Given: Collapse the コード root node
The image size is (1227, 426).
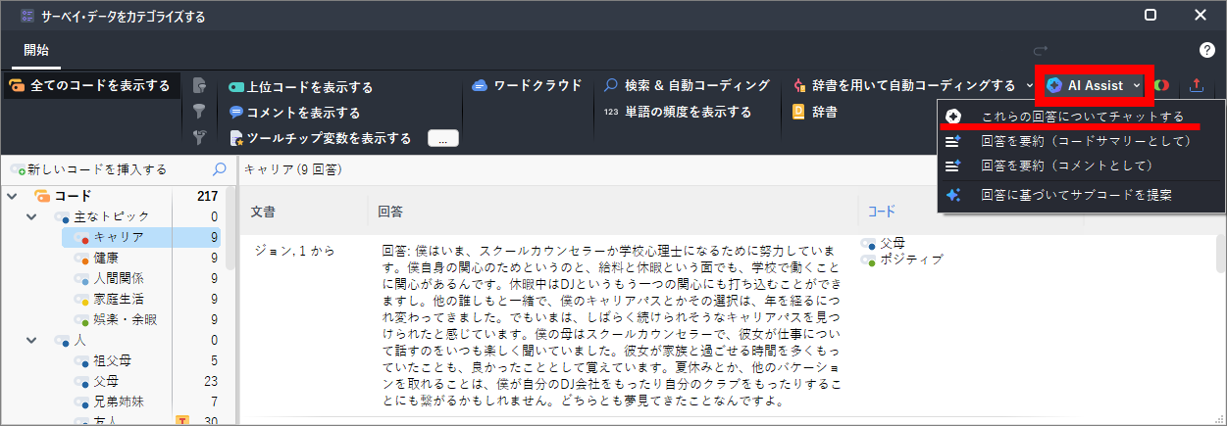Looking at the screenshot, I should click(x=12, y=196).
